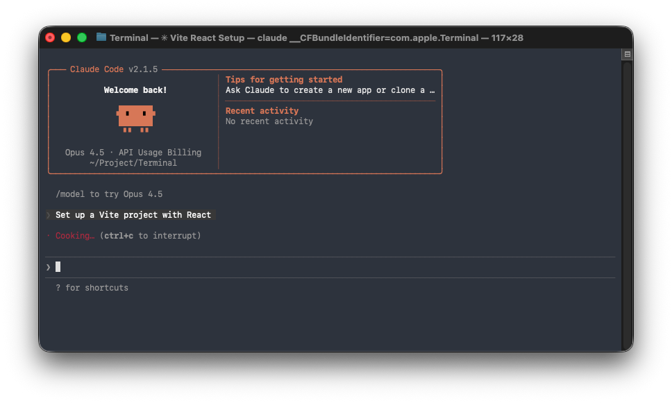Click the prompt chevron beside input cursor
The image size is (672, 403).
pyautogui.click(x=49, y=267)
